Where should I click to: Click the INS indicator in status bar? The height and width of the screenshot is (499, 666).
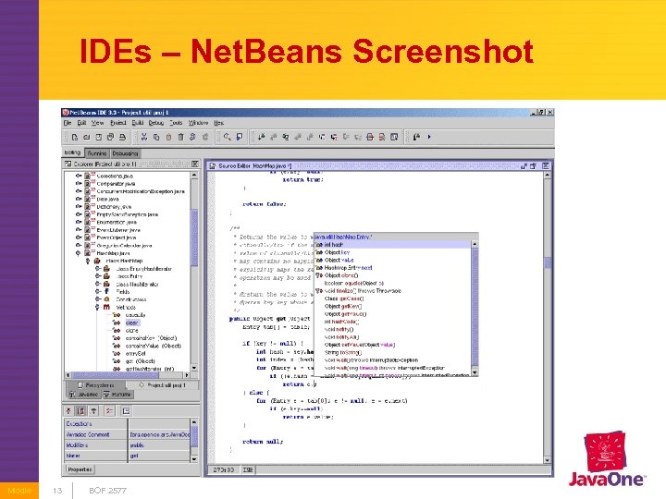[248, 469]
